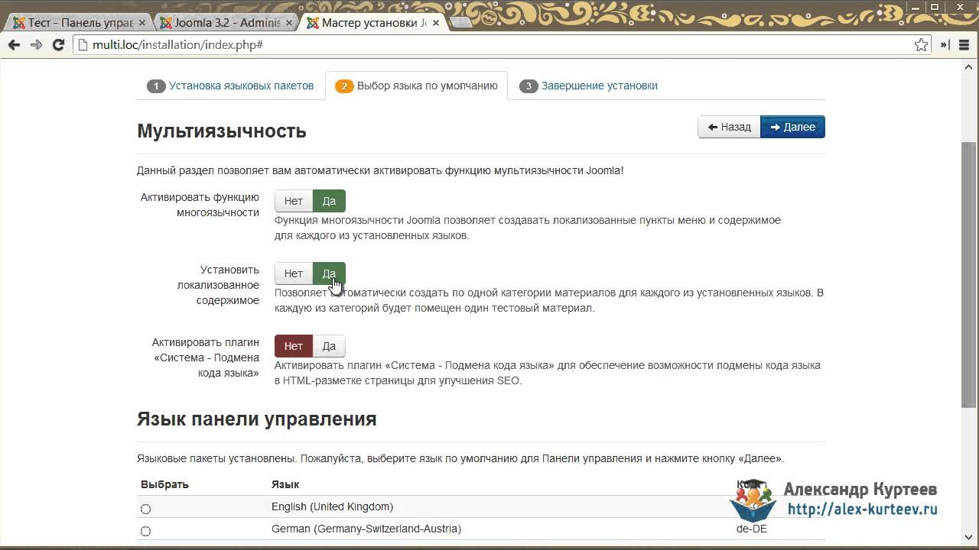The height and width of the screenshot is (550, 979).
Task: Click the 'de-DE' language code
Action: pos(752,529)
